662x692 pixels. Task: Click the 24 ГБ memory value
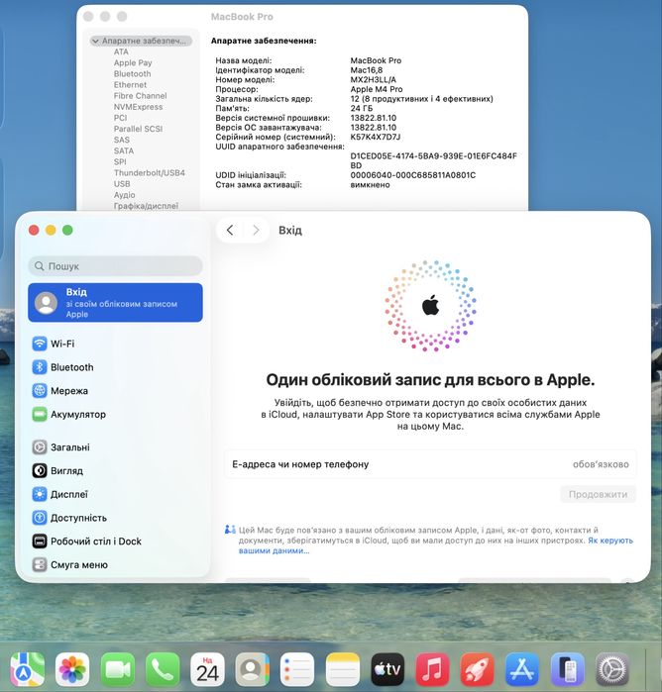[x=362, y=108]
